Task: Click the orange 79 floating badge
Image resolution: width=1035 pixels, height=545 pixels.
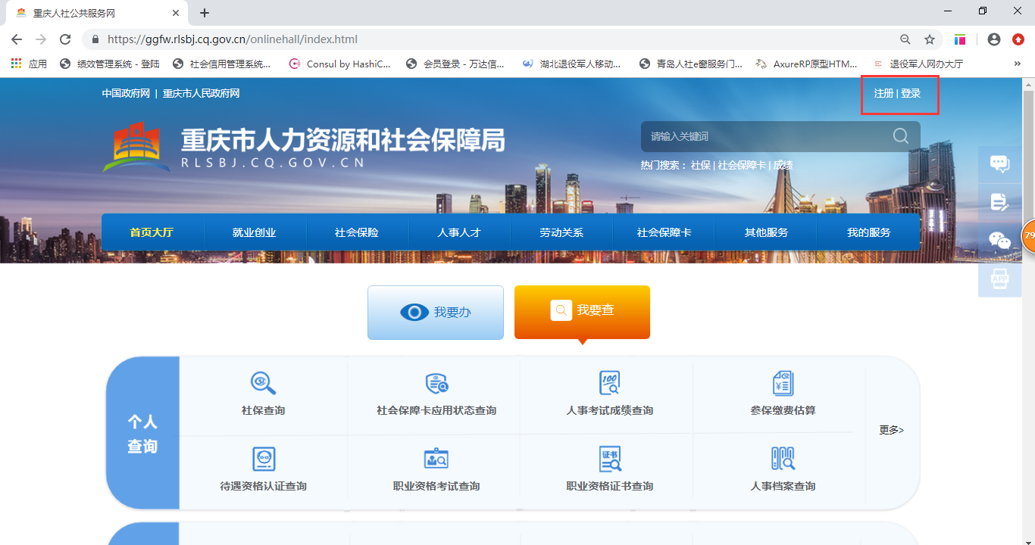Action: point(1028,236)
